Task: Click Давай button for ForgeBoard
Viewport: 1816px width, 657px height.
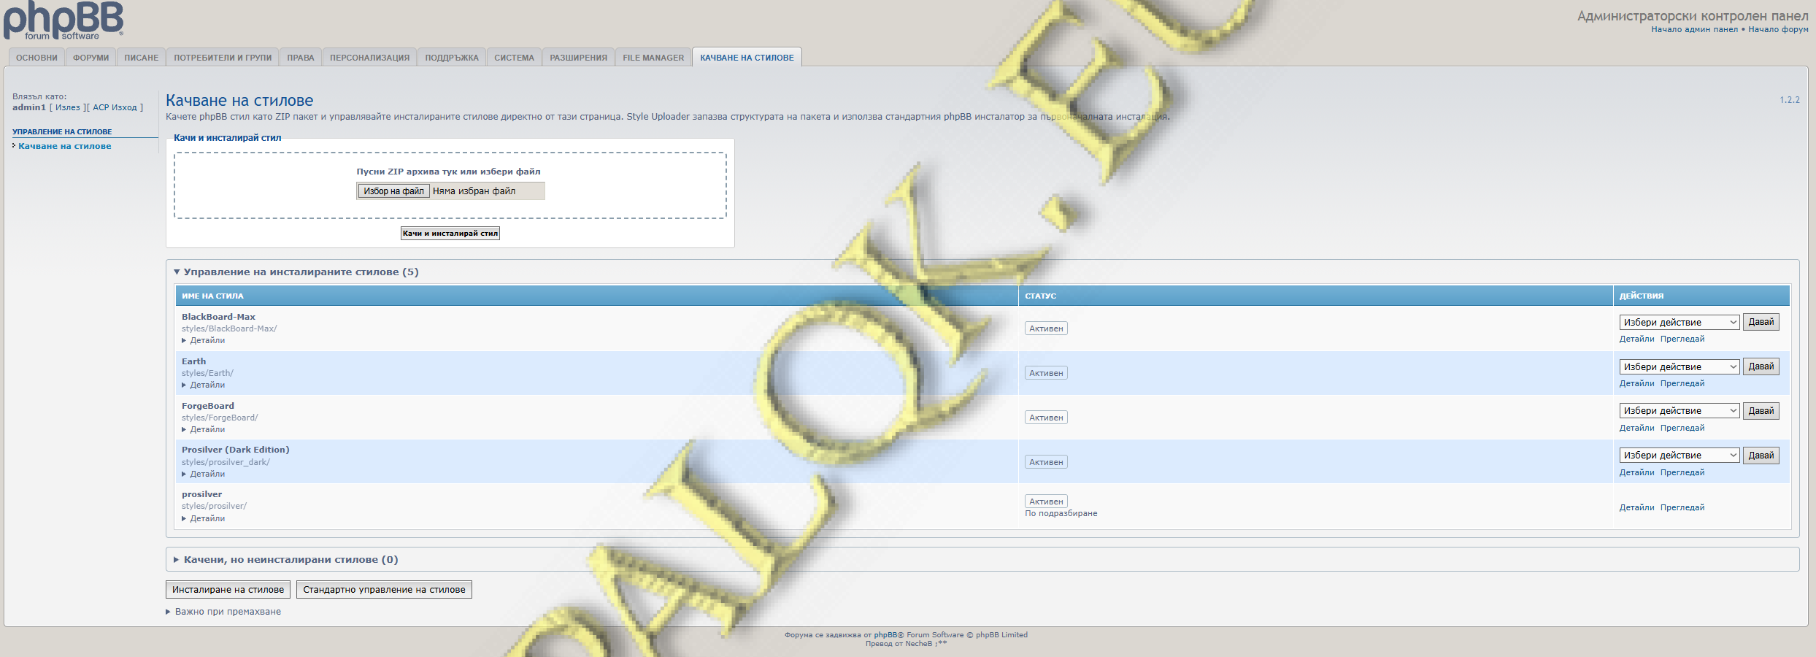Action: (x=1761, y=411)
